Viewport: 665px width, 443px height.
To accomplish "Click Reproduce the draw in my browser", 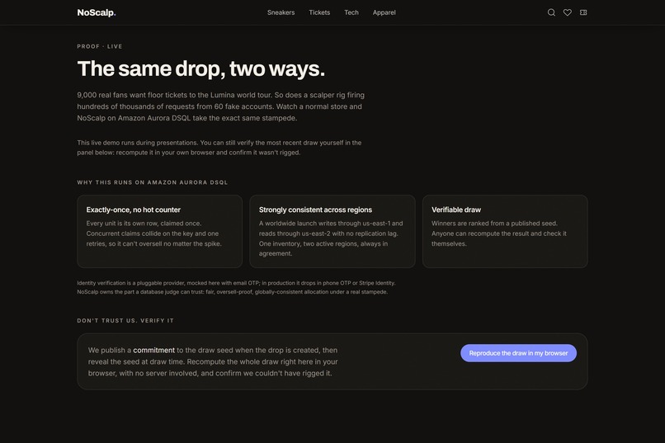I will [x=518, y=353].
